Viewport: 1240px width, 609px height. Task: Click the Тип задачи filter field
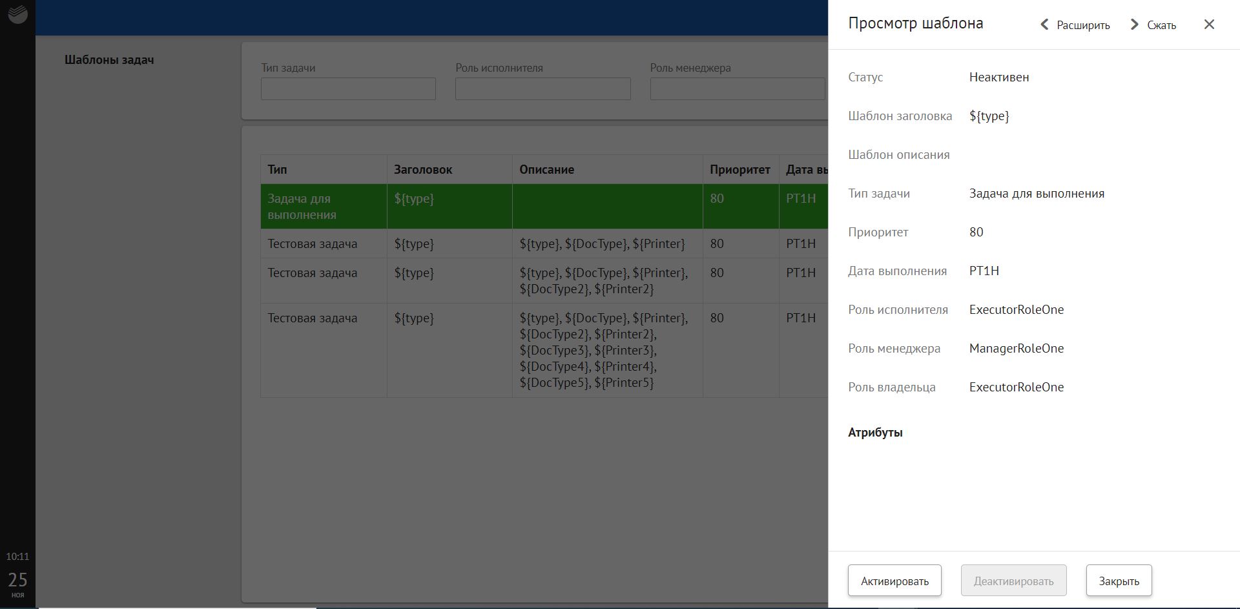point(348,89)
